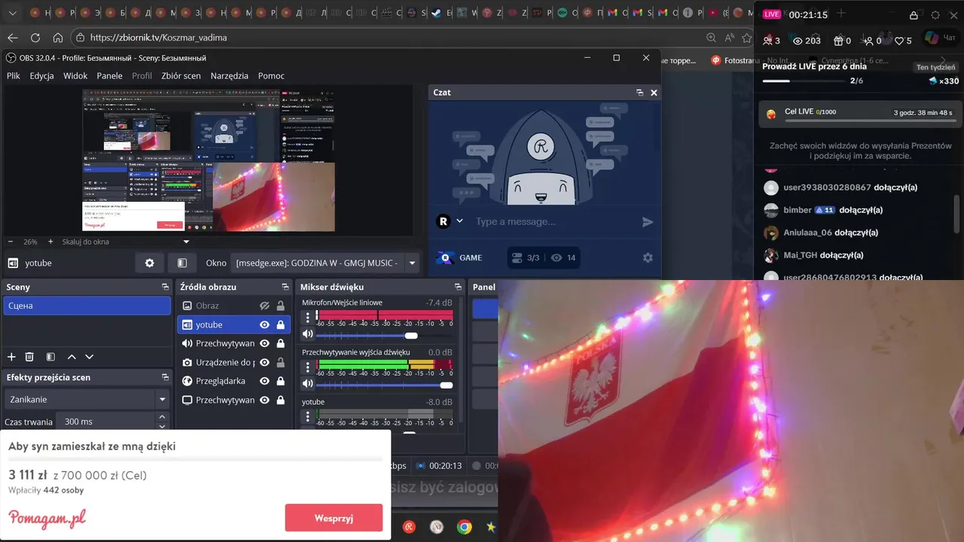Open the Panele menu
Image resolution: width=964 pixels, height=542 pixels.
click(109, 75)
